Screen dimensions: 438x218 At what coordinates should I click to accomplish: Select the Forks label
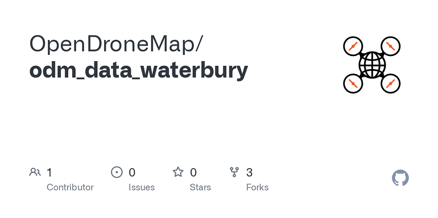coord(257,187)
